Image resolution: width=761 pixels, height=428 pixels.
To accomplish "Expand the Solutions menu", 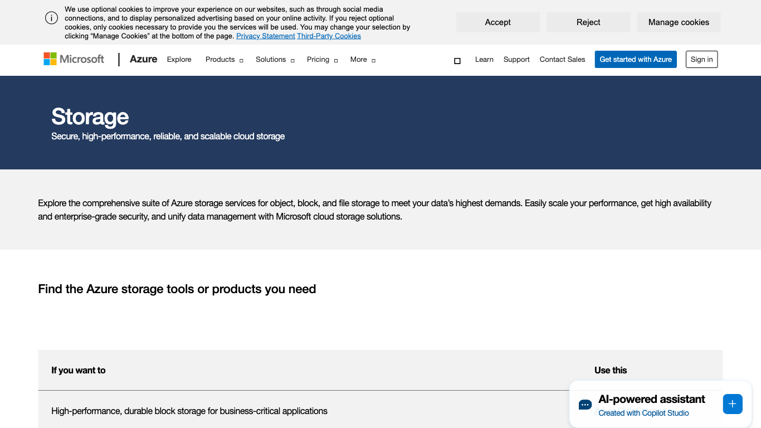I will 275,60.
